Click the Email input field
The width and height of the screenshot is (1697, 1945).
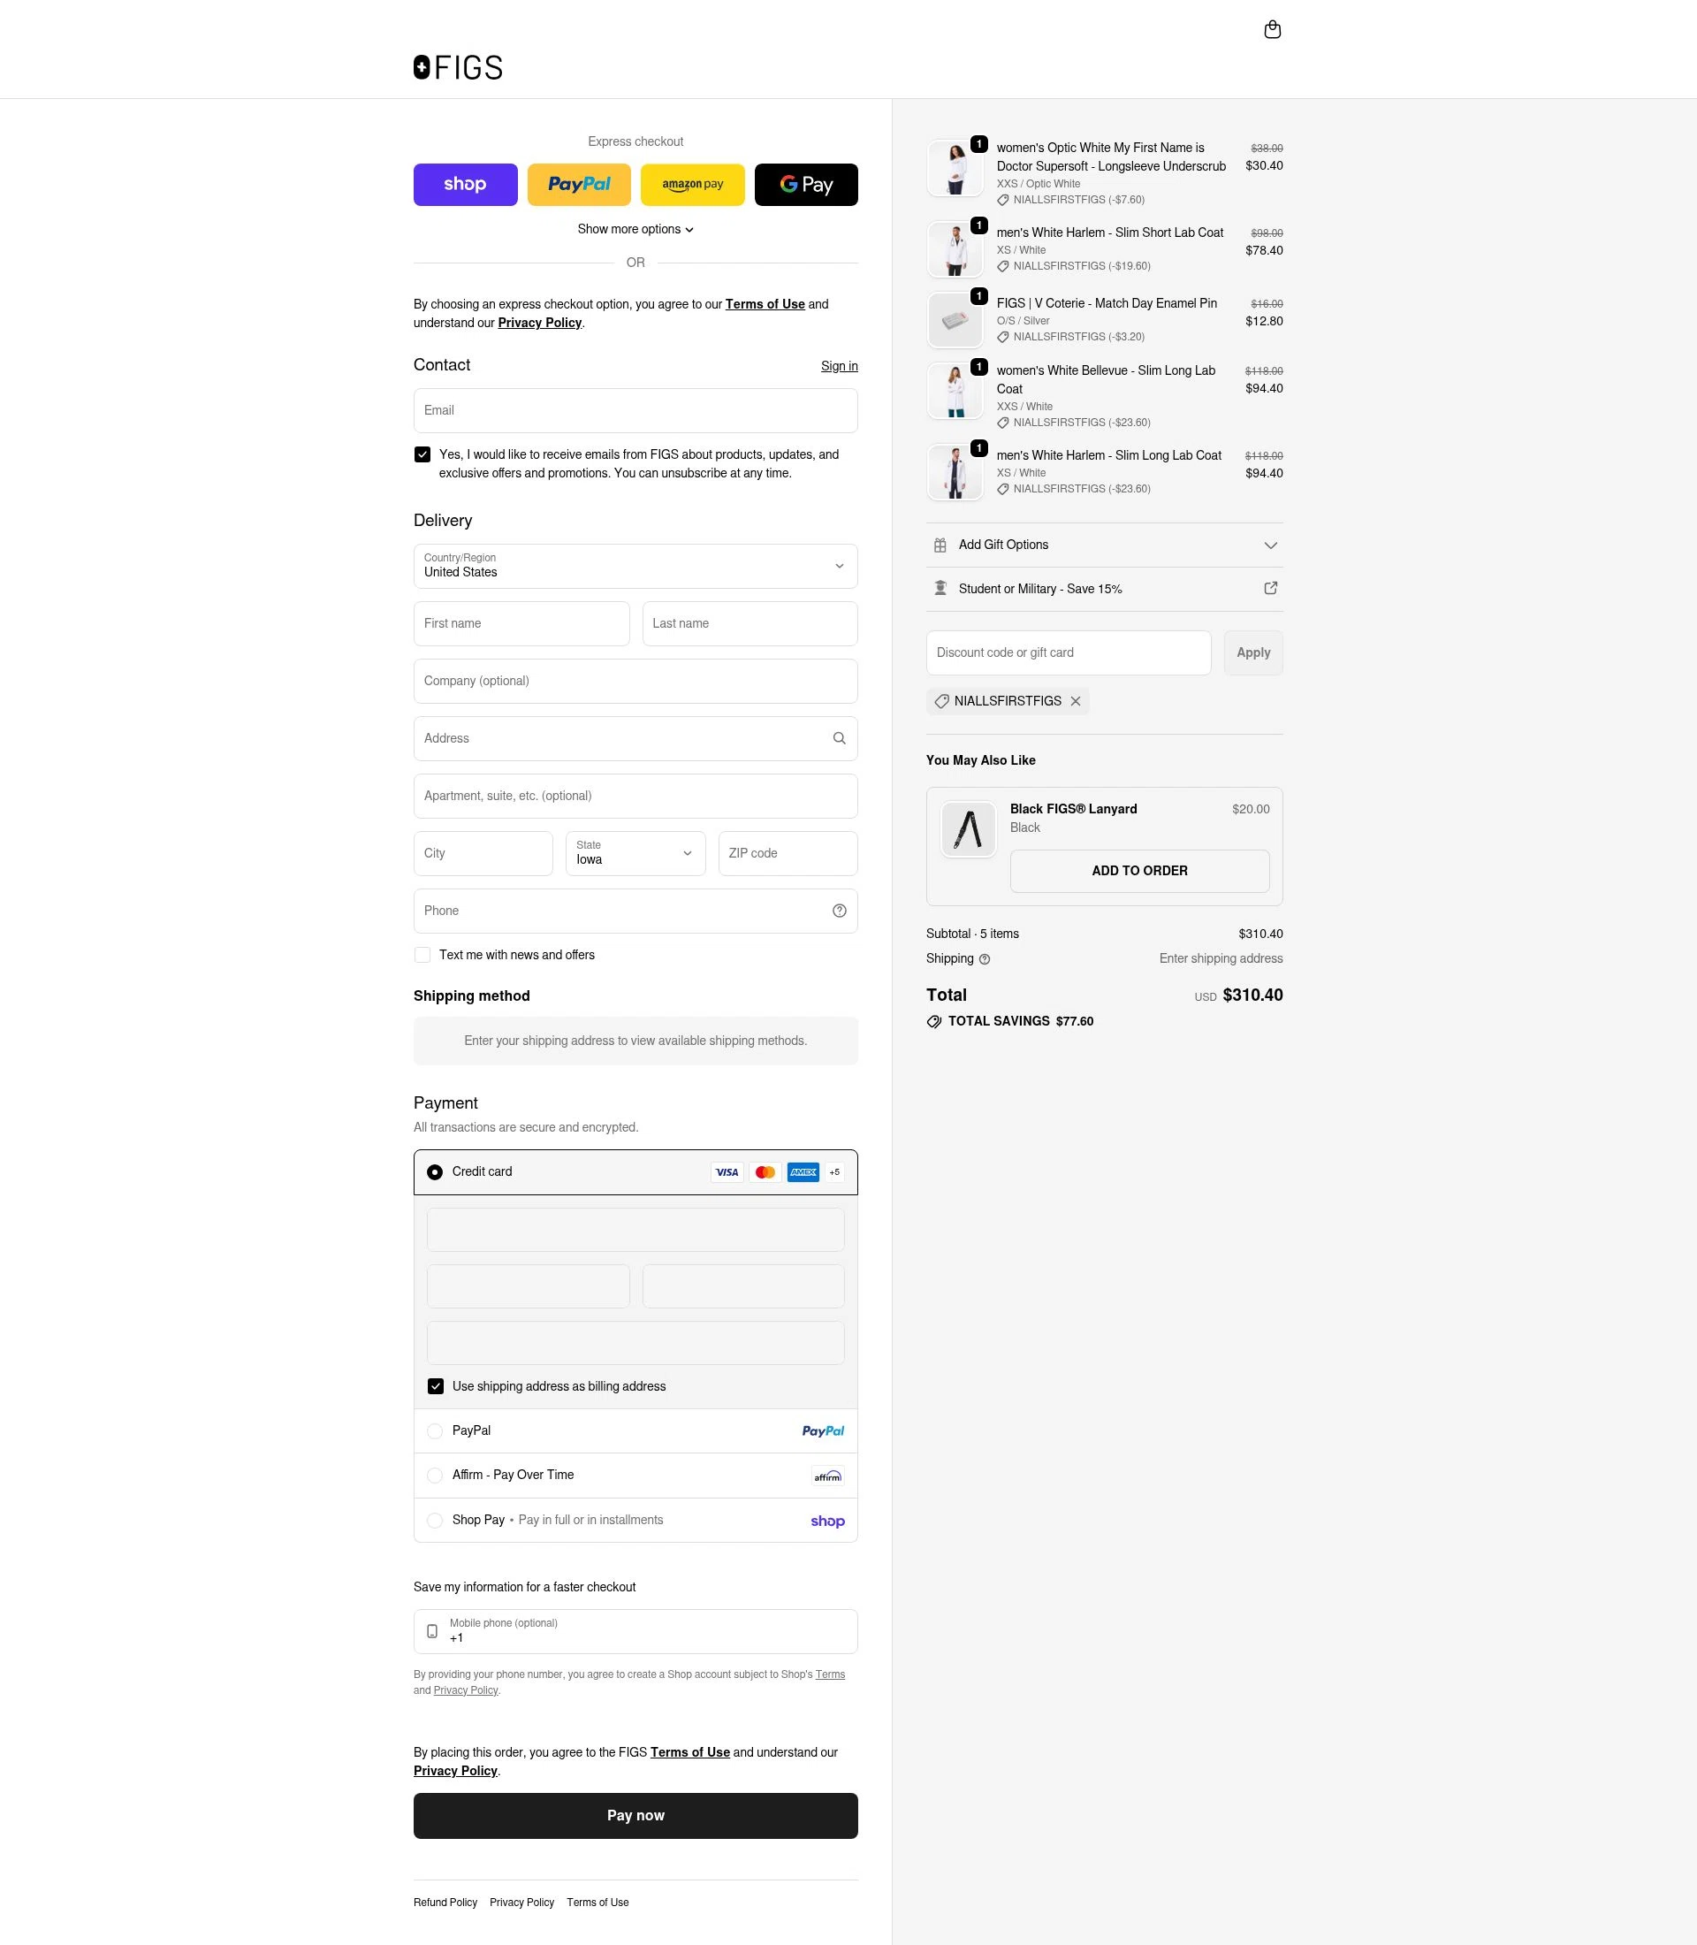coord(635,410)
